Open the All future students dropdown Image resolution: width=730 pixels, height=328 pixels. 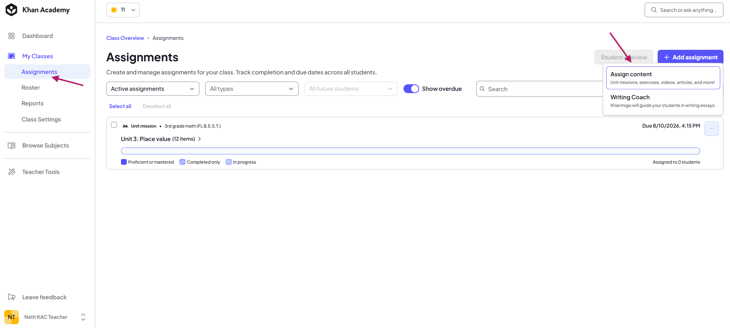(351, 89)
